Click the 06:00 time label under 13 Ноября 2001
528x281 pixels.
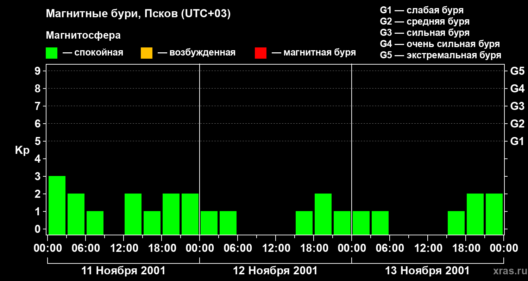click(x=389, y=248)
